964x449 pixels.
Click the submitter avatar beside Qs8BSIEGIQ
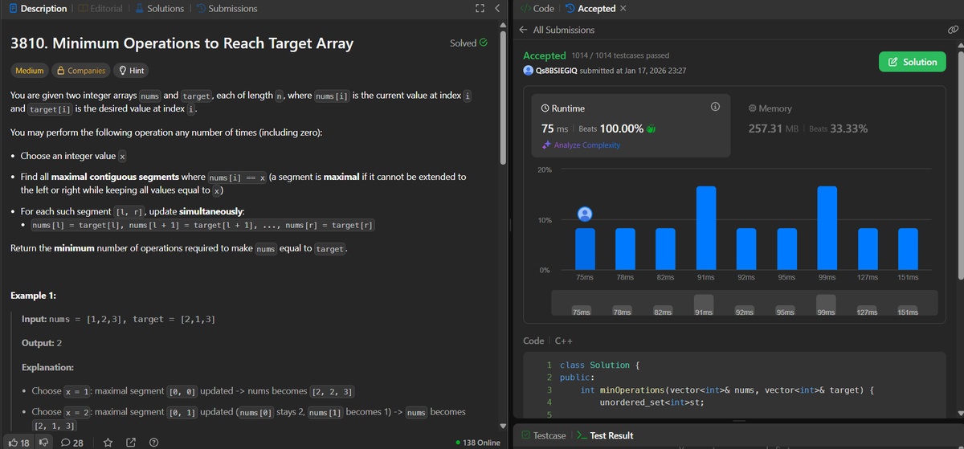[528, 71]
